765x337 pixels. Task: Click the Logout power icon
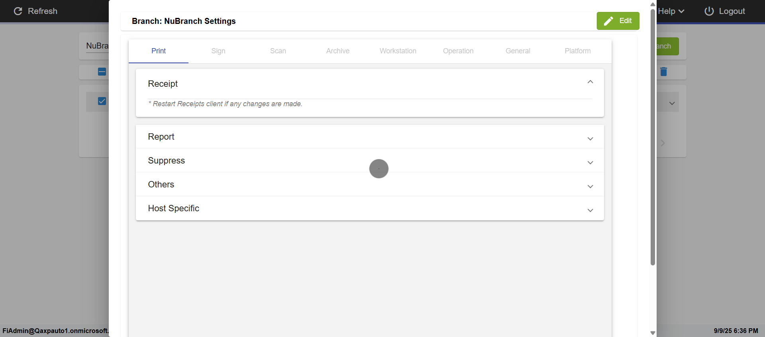coord(709,11)
